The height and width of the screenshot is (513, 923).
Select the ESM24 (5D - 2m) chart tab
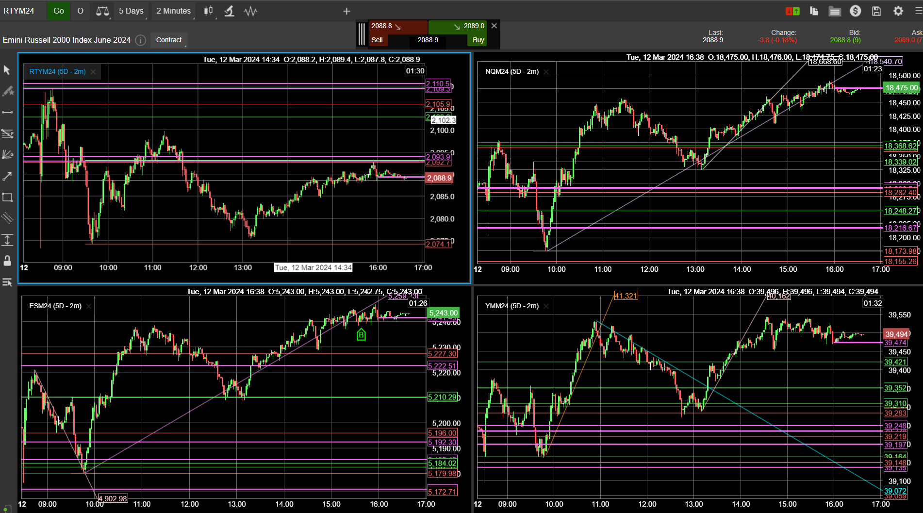pos(55,306)
